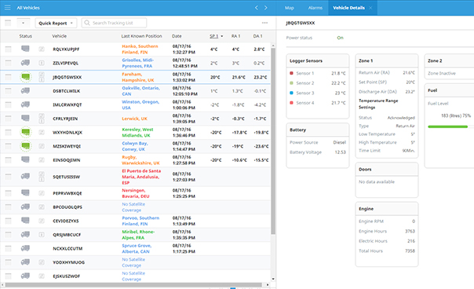Click the alert icon beside QRSJMBCUCF
Screen dimensions: 474x289
(42, 235)
